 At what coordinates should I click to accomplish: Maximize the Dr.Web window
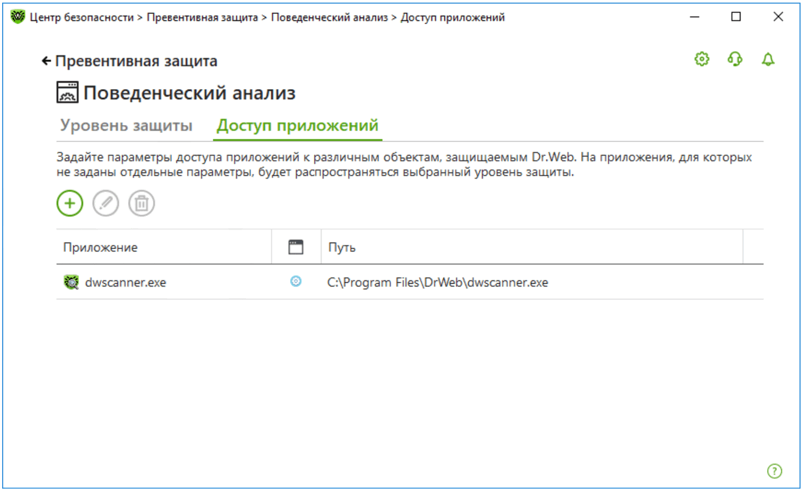point(736,17)
